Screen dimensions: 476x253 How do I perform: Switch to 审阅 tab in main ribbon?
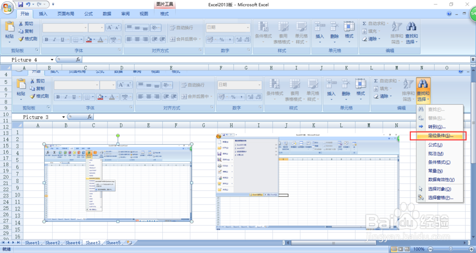(x=125, y=14)
